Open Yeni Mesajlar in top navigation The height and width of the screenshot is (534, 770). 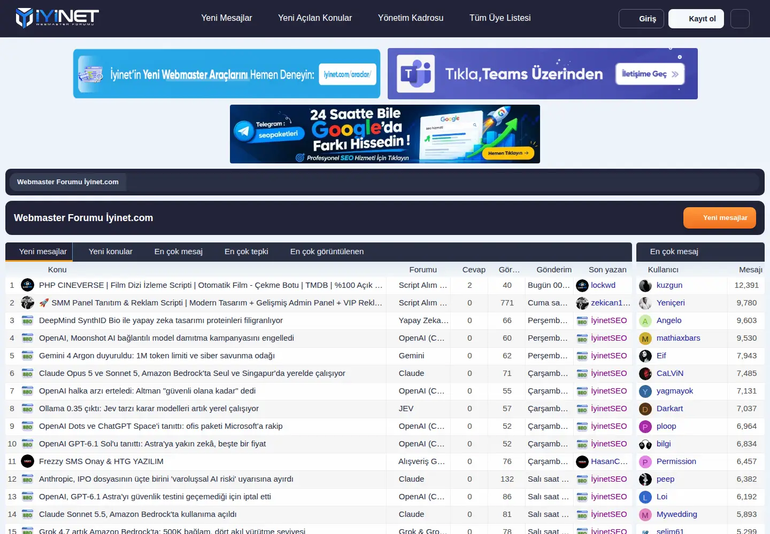tap(227, 18)
